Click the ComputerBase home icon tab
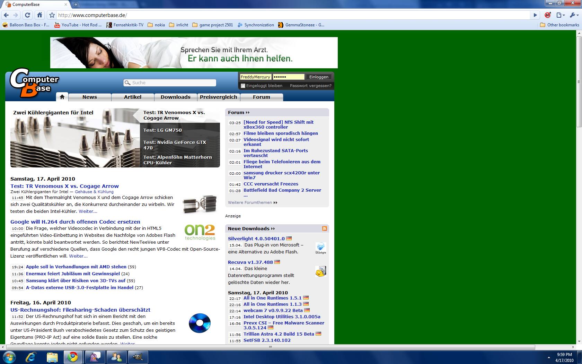582x364 pixels. 62,97
